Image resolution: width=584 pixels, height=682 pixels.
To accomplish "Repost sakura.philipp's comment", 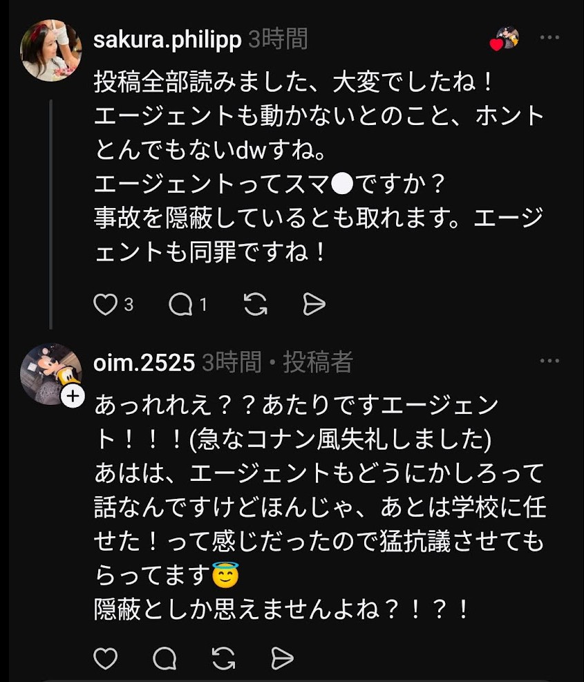I will (x=256, y=305).
